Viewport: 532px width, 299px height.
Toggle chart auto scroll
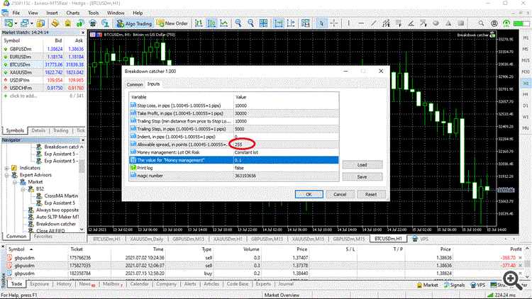tap(279, 23)
